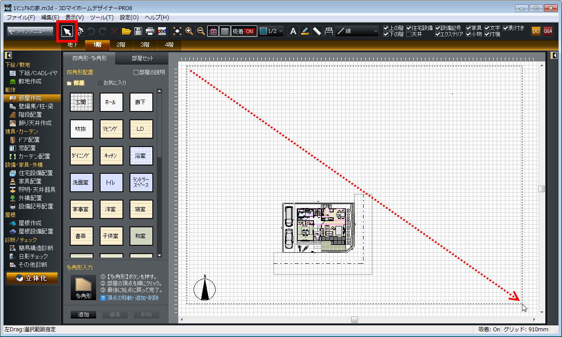The height and width of the screenshot is (337, 562).
Task: Click the text A tool icon
Action: 293,31
